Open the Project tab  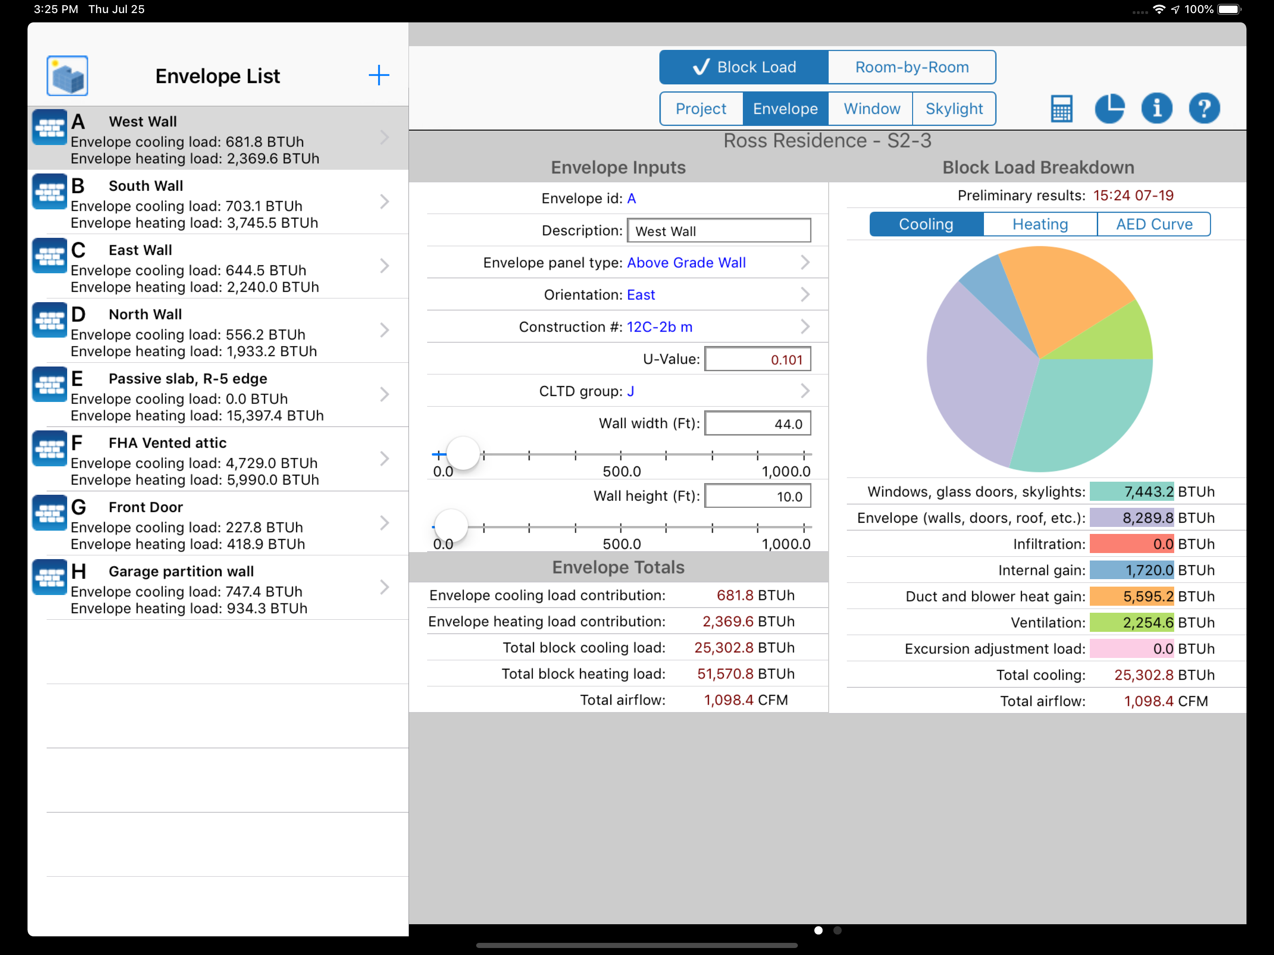coord(700,109)
